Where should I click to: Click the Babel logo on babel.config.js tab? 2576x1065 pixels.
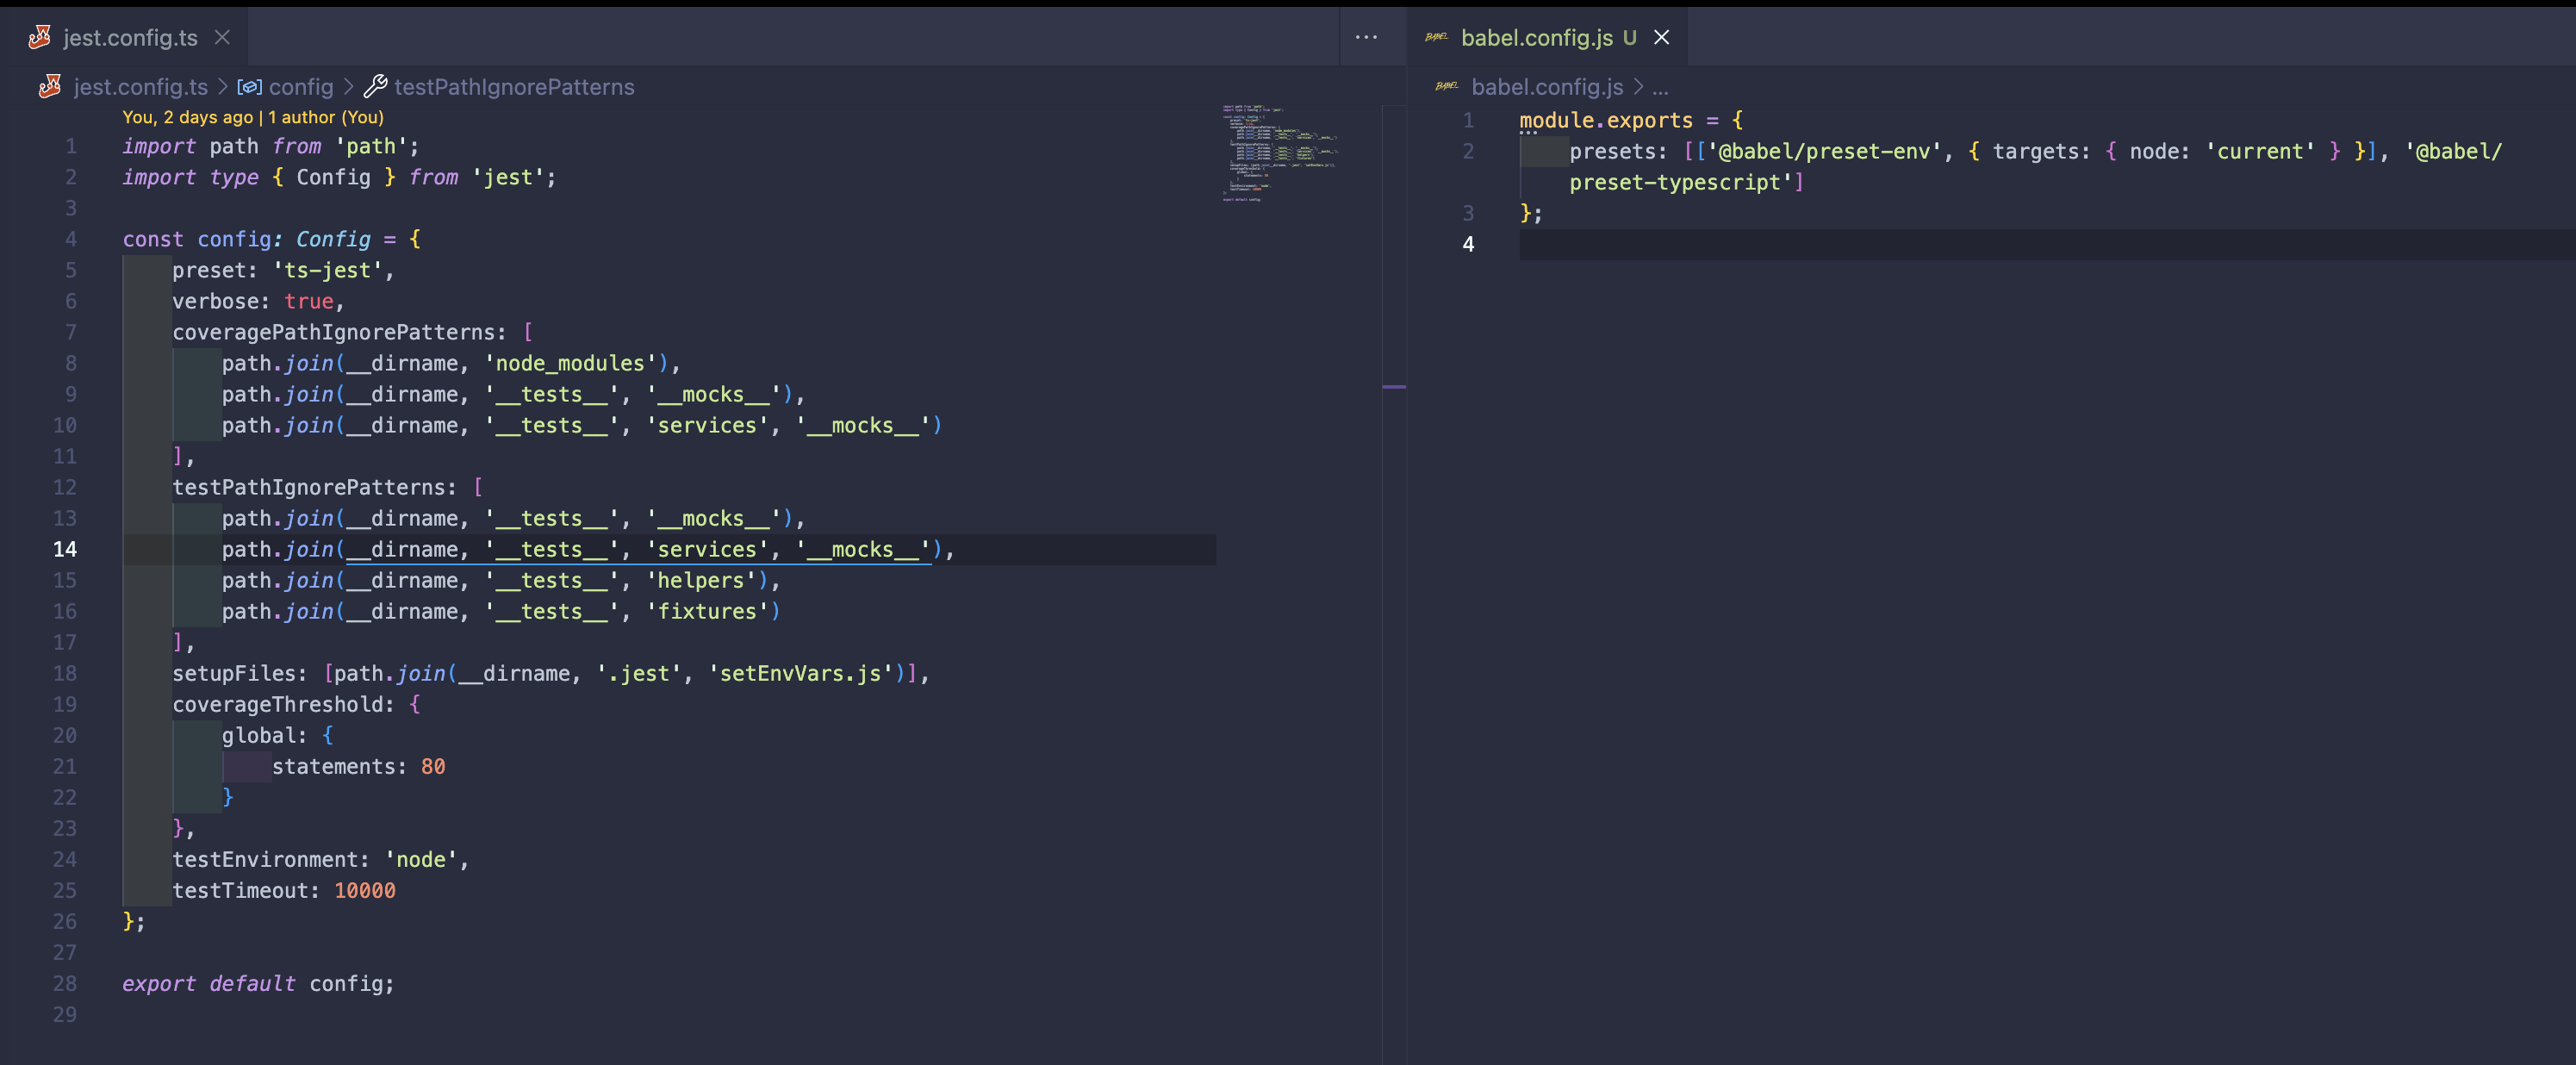point(1436,37)
